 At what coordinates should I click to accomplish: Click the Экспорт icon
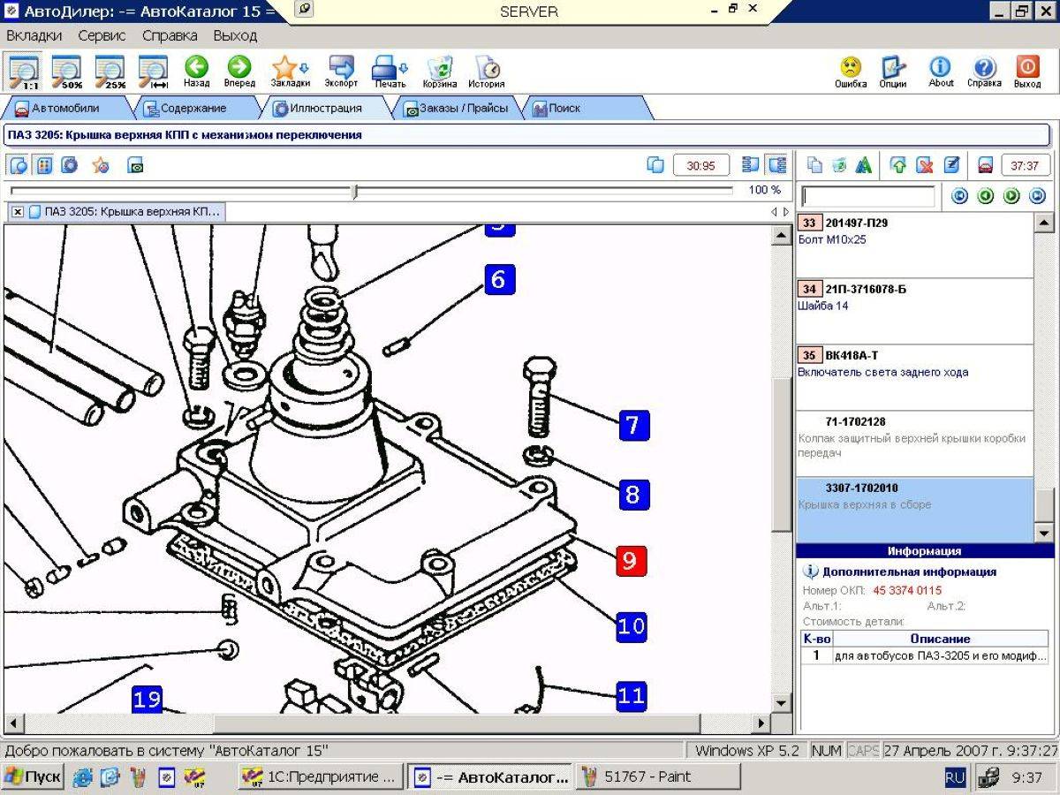(x=341, y=72)
